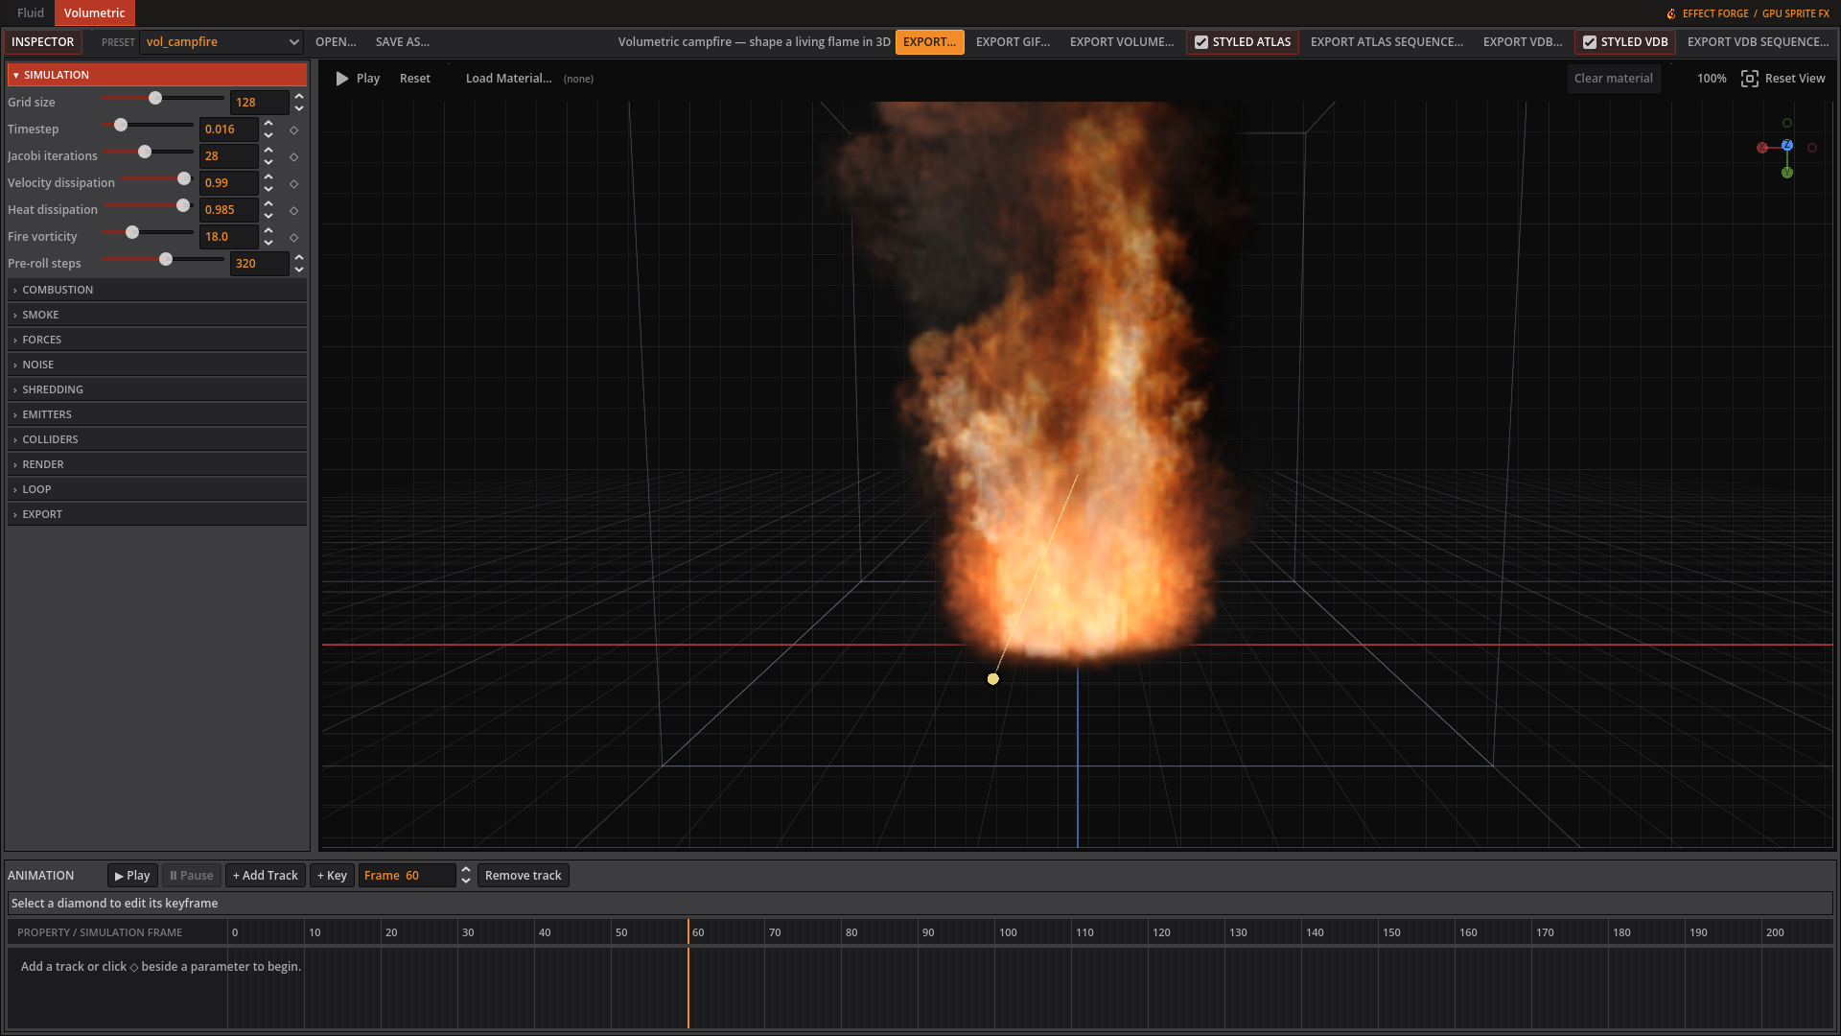The image size is (1841, 1036).
Task: Decrease Grid size with the down arrow
Action: coord(299,107)
